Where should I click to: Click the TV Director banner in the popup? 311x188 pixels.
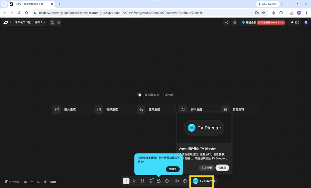[204, 128]
